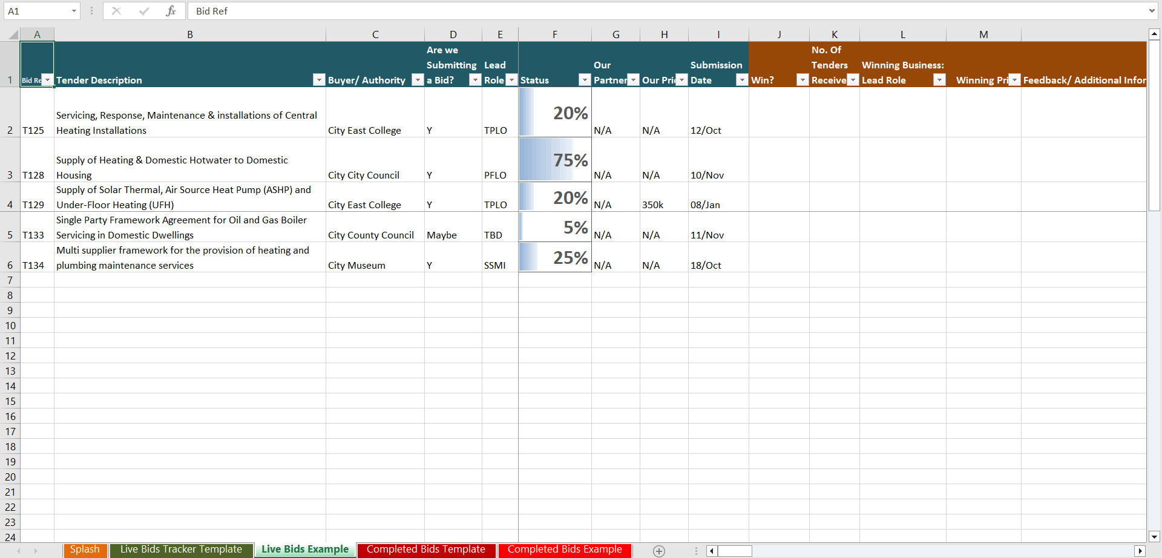Click the Insert Function (fx) icon

pyautogui.click(x=171, y=11)
